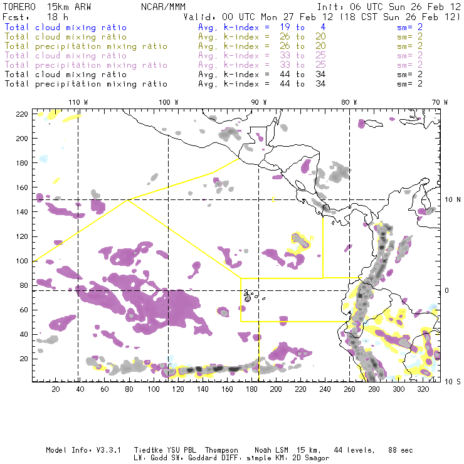Image resolution: width=464 pixels, height=464 pixels.
Task: Click the '100 W' longitude label
Action: pyautogui.click(x=169, y=102)
